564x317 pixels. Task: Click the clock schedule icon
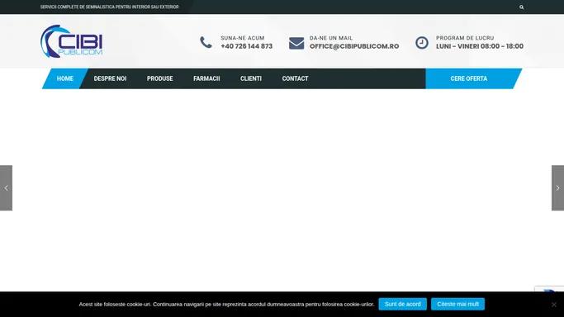click(x=422, y=43)
